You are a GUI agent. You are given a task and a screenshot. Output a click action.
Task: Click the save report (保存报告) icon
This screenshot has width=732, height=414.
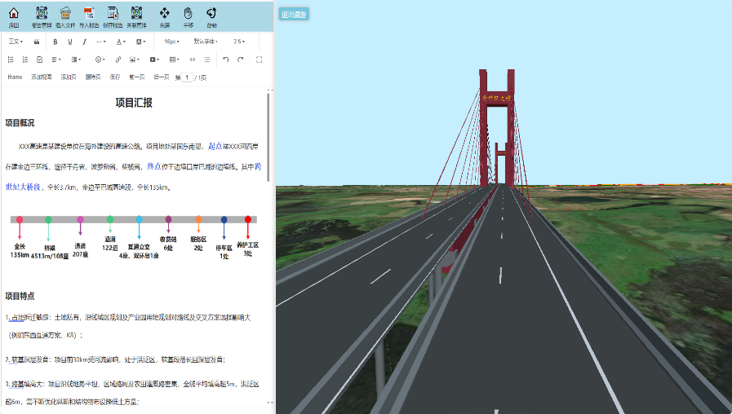click(x=113, y=15)
